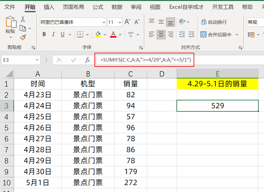Screen dimensions: 264x192
Task: Toggle Italic formatting
Action: (53, 35)
